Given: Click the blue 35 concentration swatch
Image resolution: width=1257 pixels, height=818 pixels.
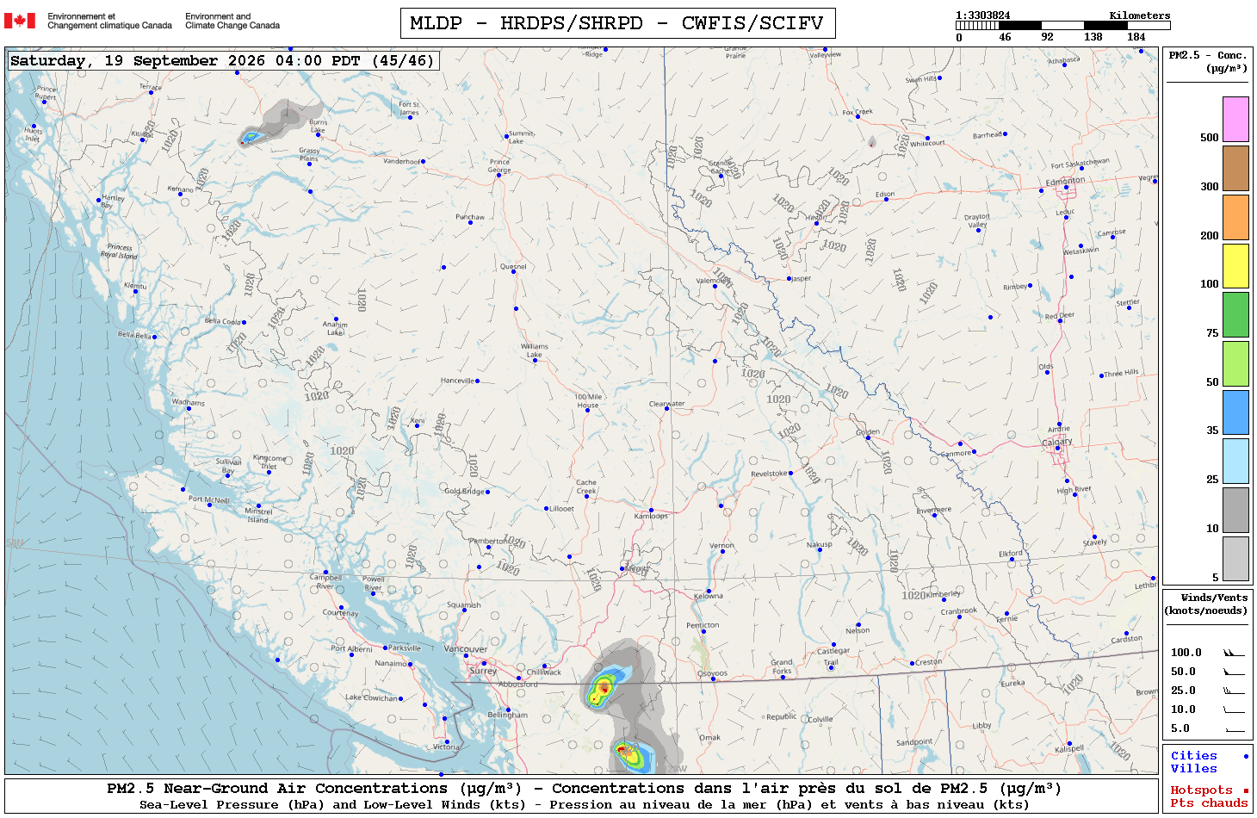Looking at the screenshot, I should [1235, 412].
